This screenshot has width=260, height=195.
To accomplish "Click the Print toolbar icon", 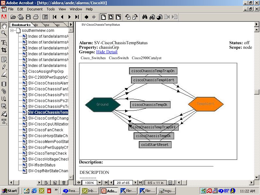I will pyautogui.click(x=36, y=17).
